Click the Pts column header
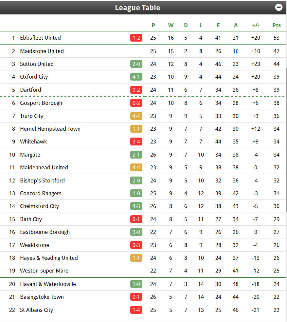Screen dimensions: 287x322 point(276,25)
